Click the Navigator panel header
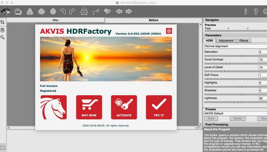 point(235,20)
